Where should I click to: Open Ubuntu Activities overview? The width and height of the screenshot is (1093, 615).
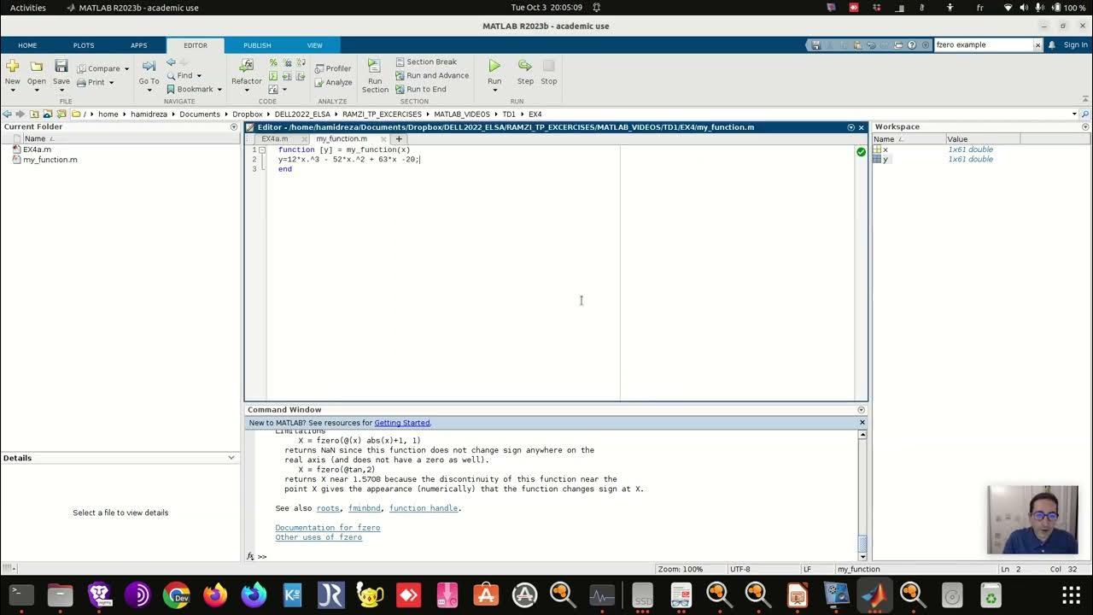tap(28, 8)
